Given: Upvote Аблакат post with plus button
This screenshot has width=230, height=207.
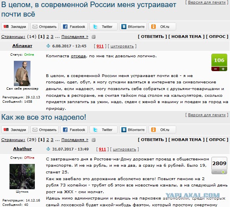Looking at the screenshot, I should (223, 69).
